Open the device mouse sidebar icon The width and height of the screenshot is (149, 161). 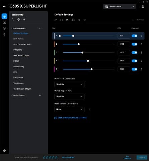pyautogui.click(x=4, y=34)
